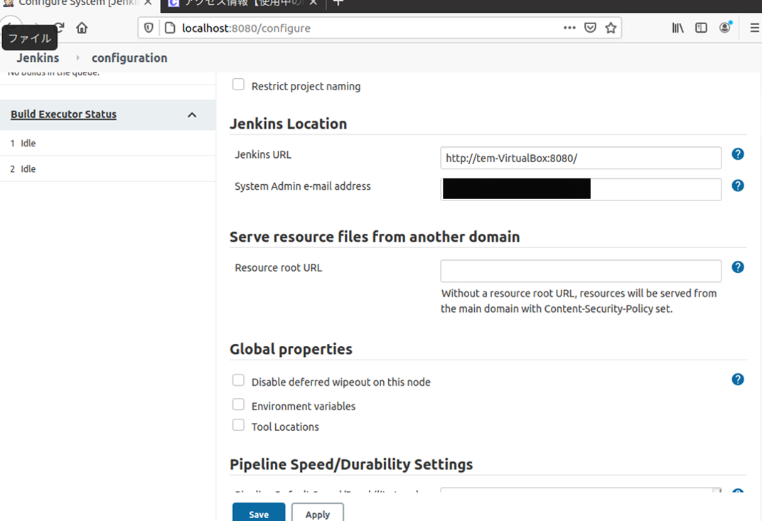
Task: Open a new browser tab
Action: click(x=338, y=3)
